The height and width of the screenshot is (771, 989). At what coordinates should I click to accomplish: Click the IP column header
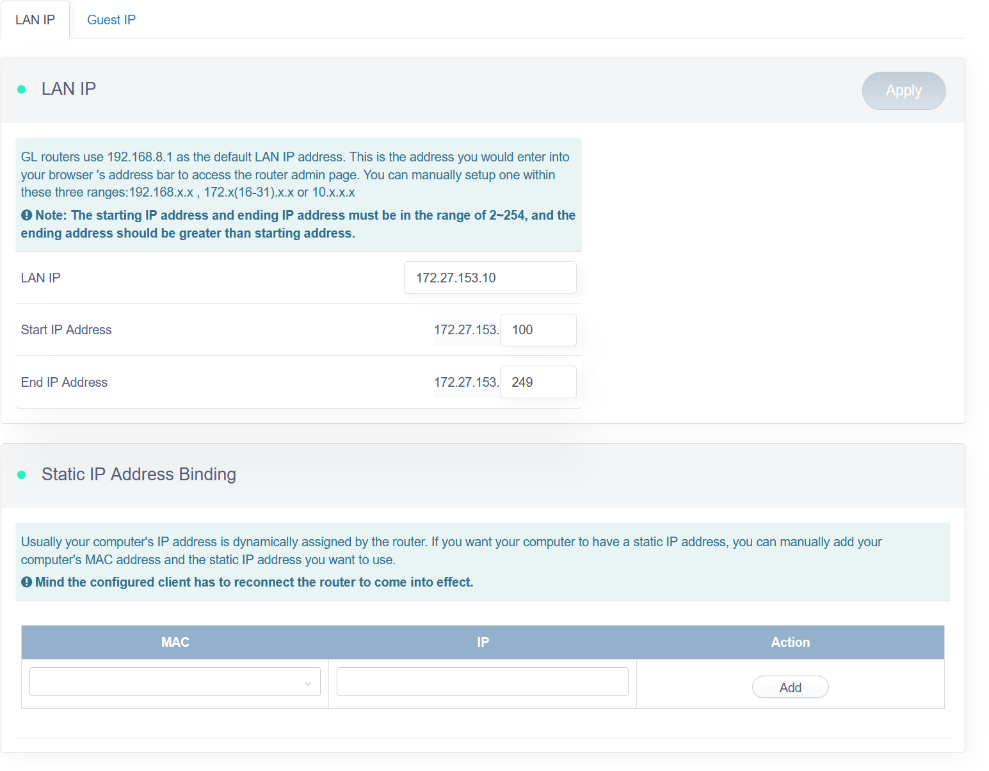pos(482,642)
